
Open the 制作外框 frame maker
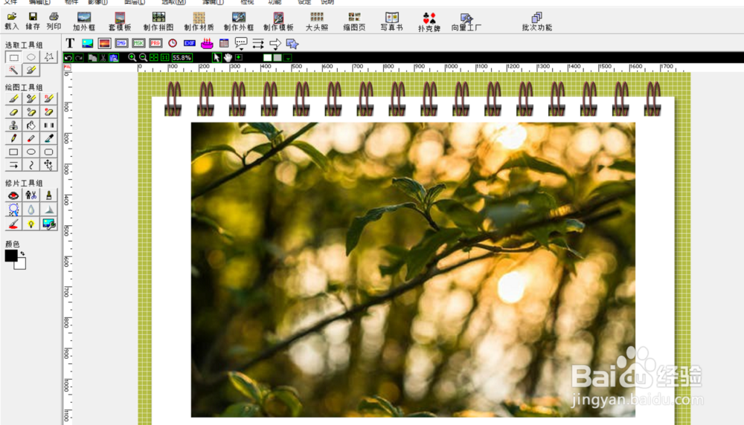(239, 22)
